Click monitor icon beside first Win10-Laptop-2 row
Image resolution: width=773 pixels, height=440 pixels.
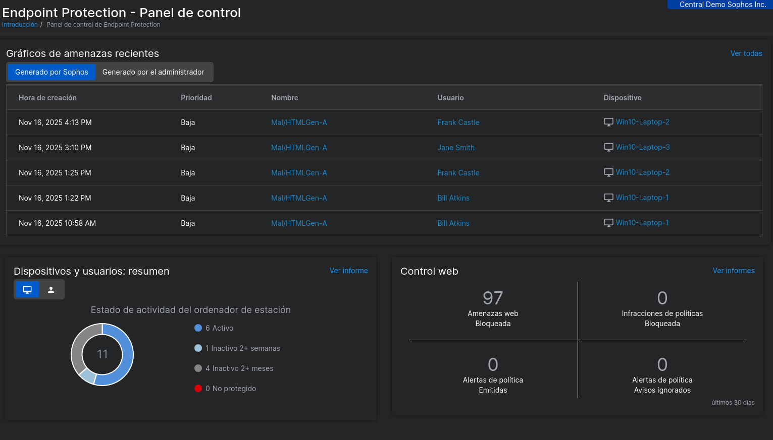(608, 122)
